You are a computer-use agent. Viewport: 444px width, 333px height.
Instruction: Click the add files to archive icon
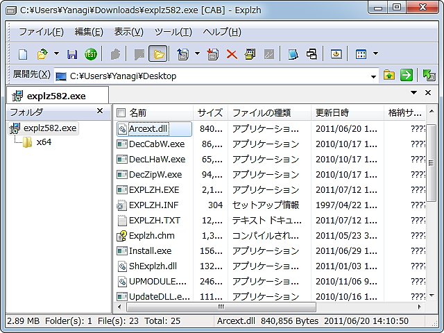213,54
